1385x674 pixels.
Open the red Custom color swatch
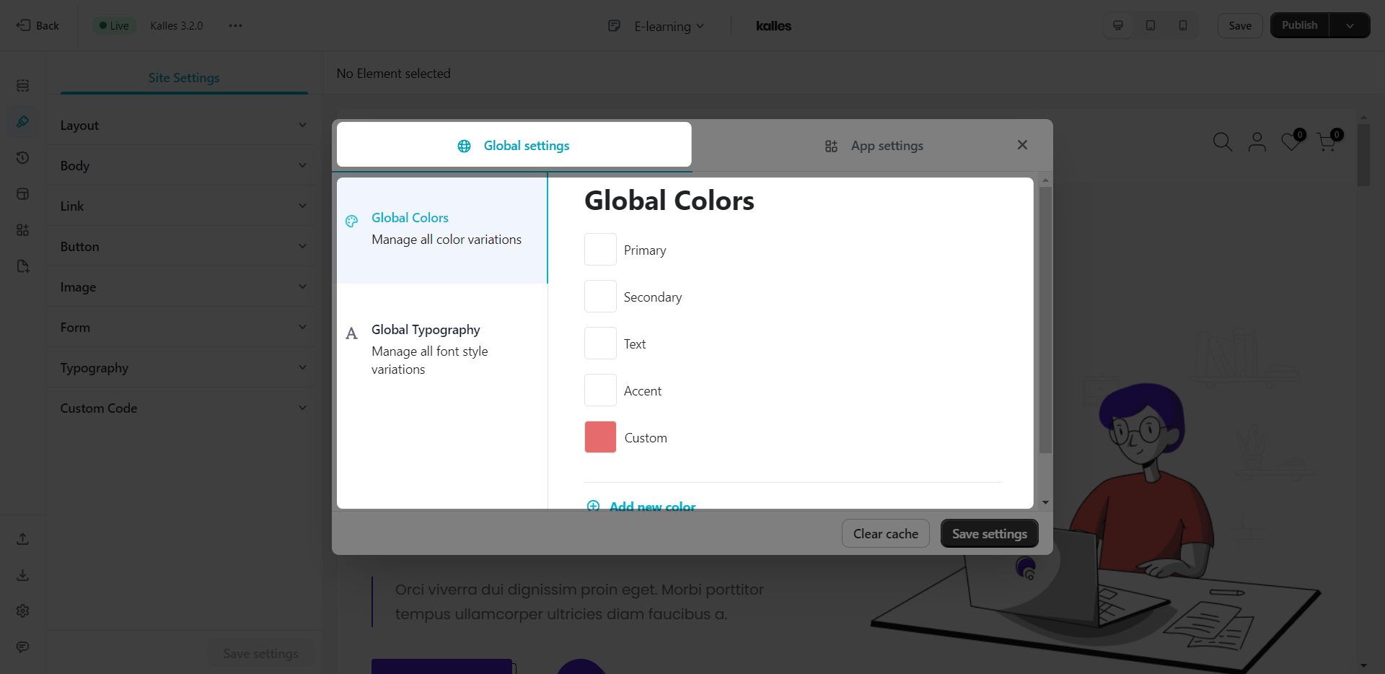tap(600, 437)
